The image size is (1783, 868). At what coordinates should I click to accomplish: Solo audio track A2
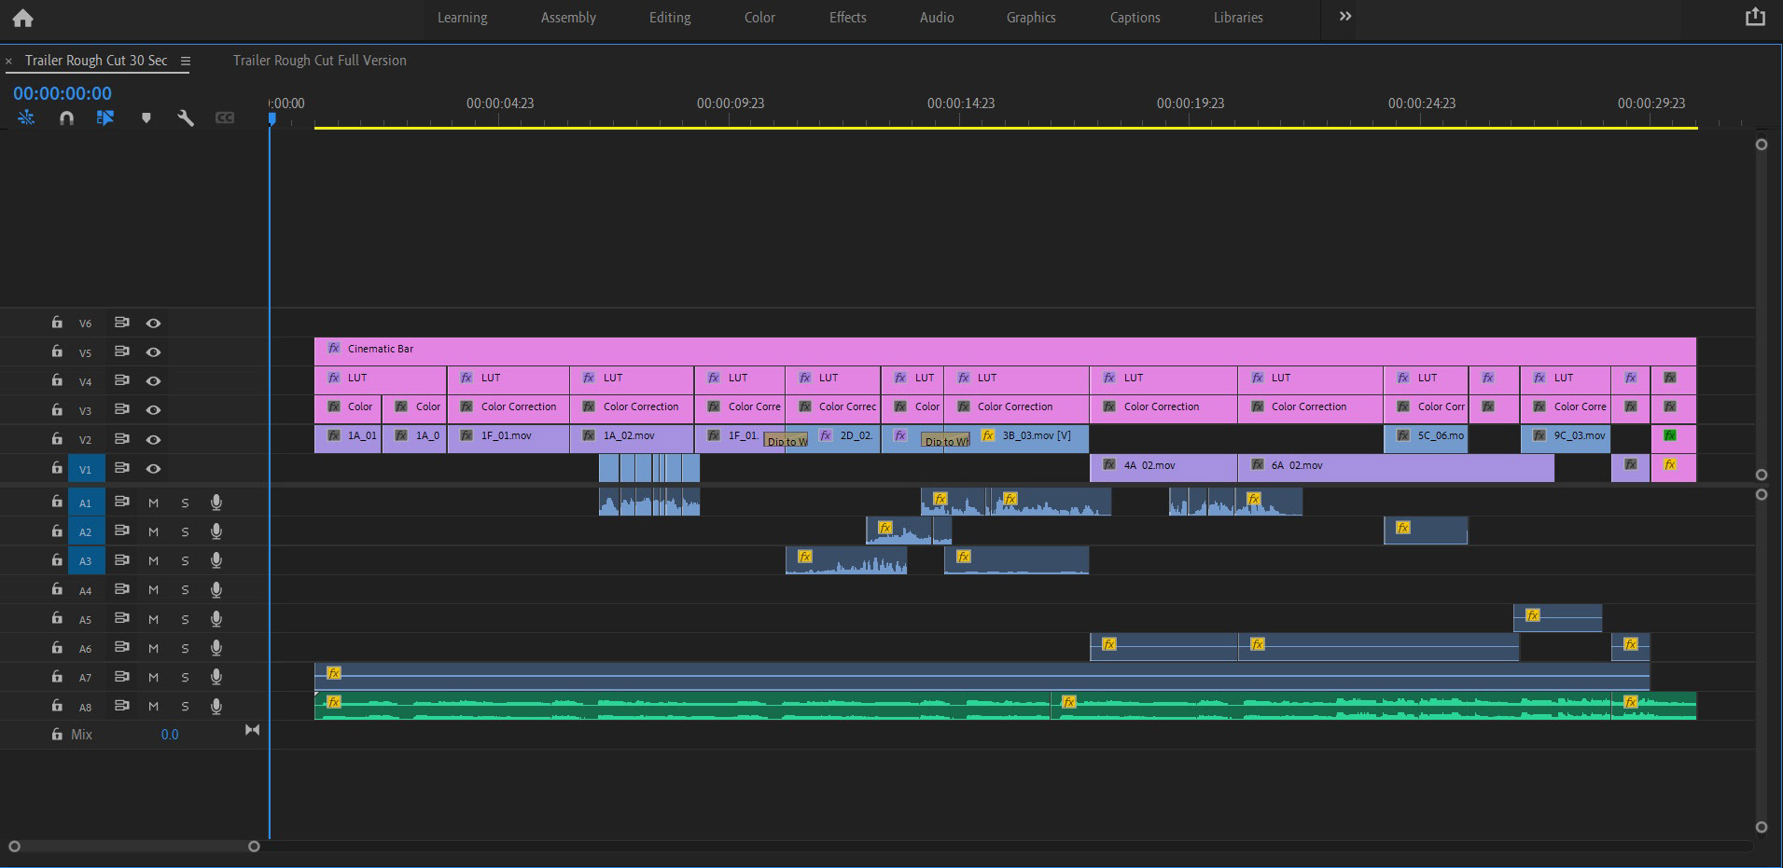185,531
